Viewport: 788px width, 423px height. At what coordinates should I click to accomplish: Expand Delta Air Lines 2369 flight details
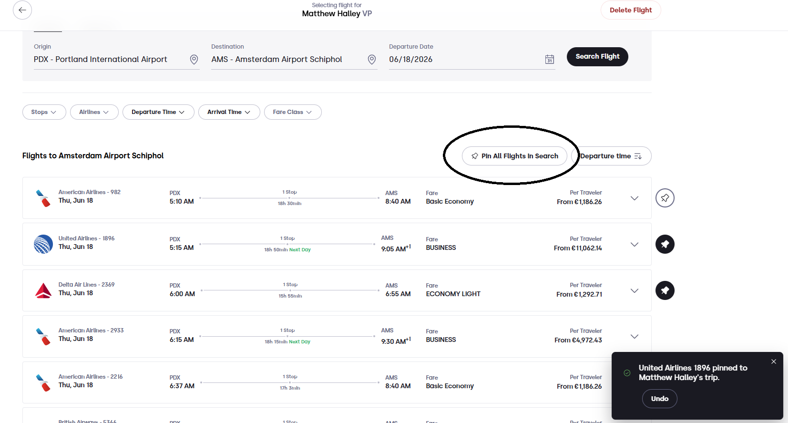click(634, 291)
